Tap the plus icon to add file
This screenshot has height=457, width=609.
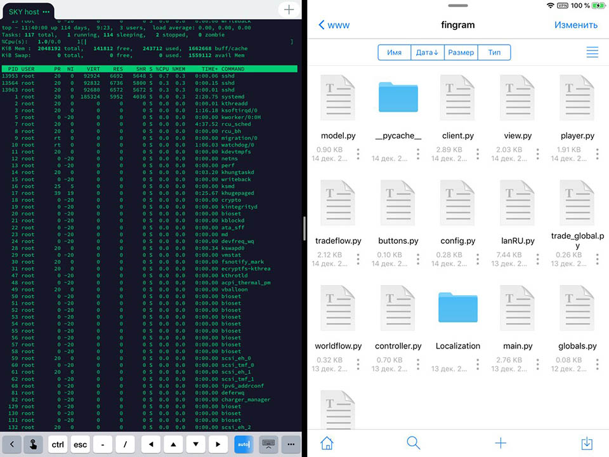[500, 442]
